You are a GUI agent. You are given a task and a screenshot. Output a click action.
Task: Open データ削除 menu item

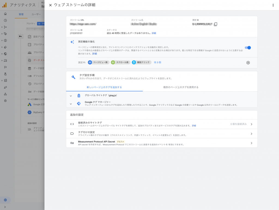tap(36, 92)
